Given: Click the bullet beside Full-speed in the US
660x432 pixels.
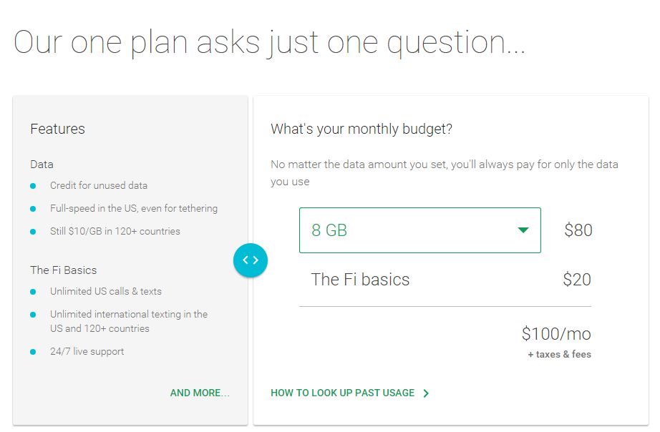Looking at the screenshot, I should coord(33,209).
